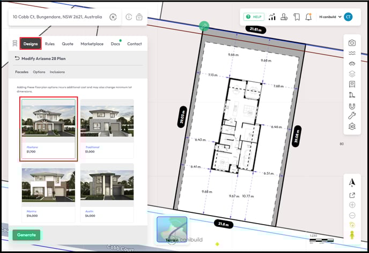This screenshot has height=253, width=369.
Task: Click the Generate button
Action: [26, 235]
